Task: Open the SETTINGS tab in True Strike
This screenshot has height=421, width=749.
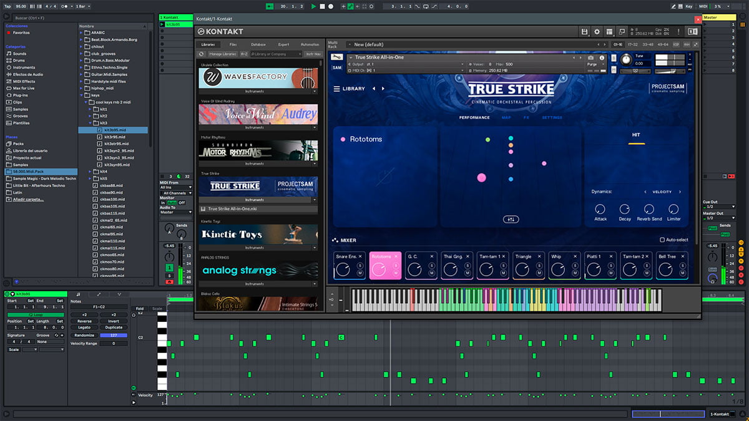Action: pyautogui.click(x=552, y=117)
